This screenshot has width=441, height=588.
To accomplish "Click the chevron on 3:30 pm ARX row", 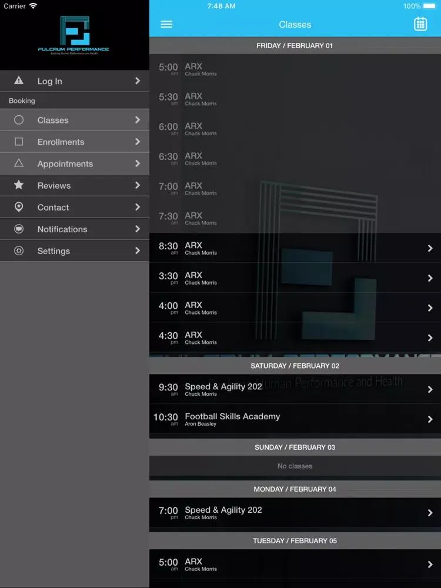I will point(430,278).
